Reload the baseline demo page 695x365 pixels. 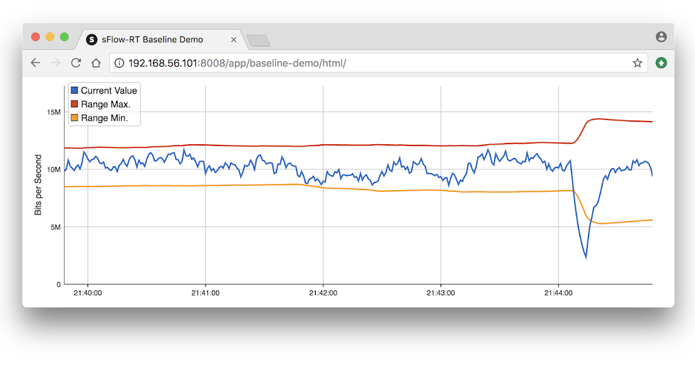pos(75,63)
